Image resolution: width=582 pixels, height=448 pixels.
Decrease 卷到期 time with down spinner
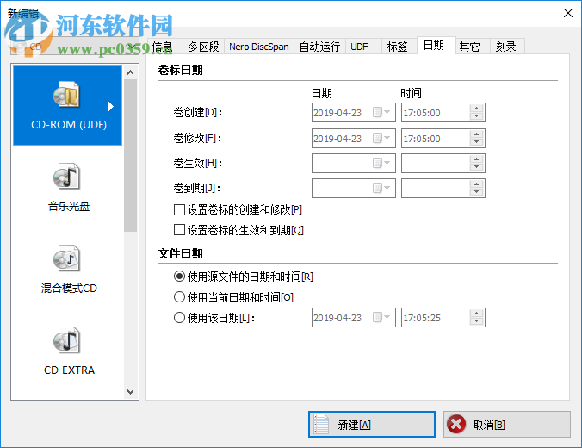click(477, 192)
